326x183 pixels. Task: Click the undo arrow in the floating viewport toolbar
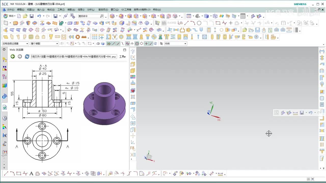tap(310, 113)
